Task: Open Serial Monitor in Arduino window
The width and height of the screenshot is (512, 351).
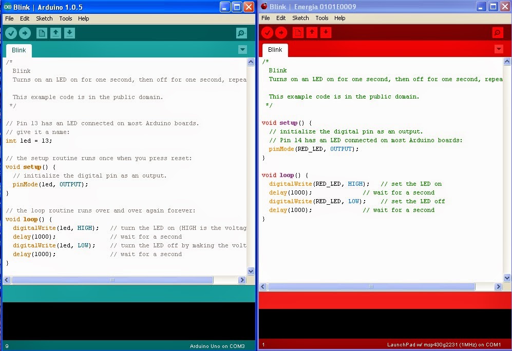Action: 241,33
